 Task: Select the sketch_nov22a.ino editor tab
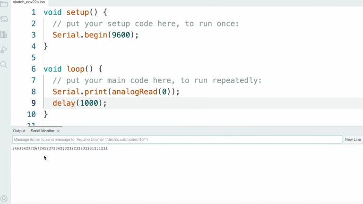(x=29, y=2)
